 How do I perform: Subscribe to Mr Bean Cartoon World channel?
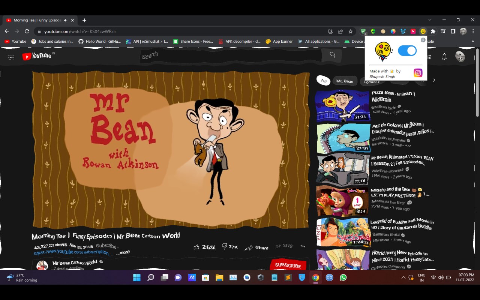click(x=288, y=265)
